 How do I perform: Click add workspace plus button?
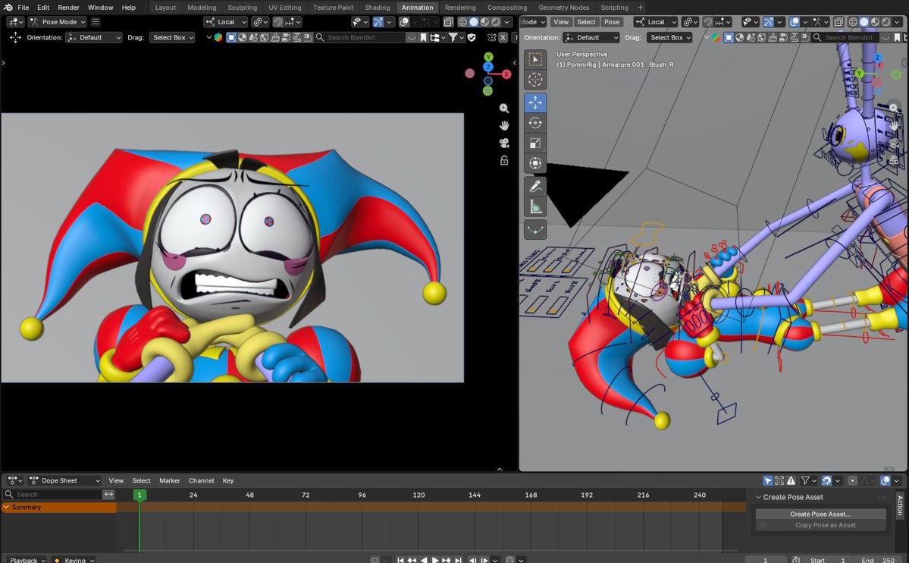[640, 8]
